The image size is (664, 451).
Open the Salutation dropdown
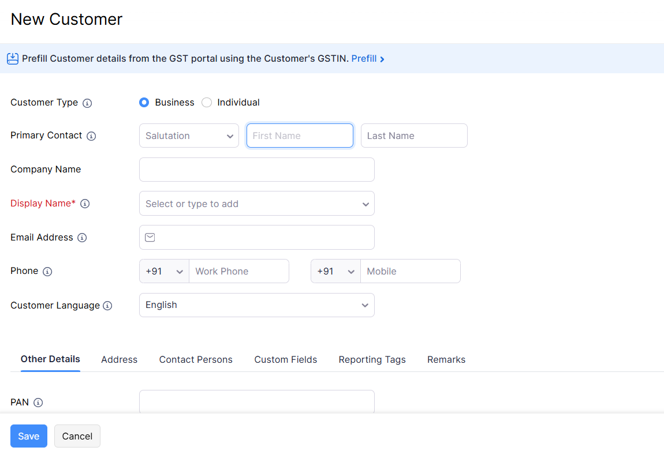point(189,136)
